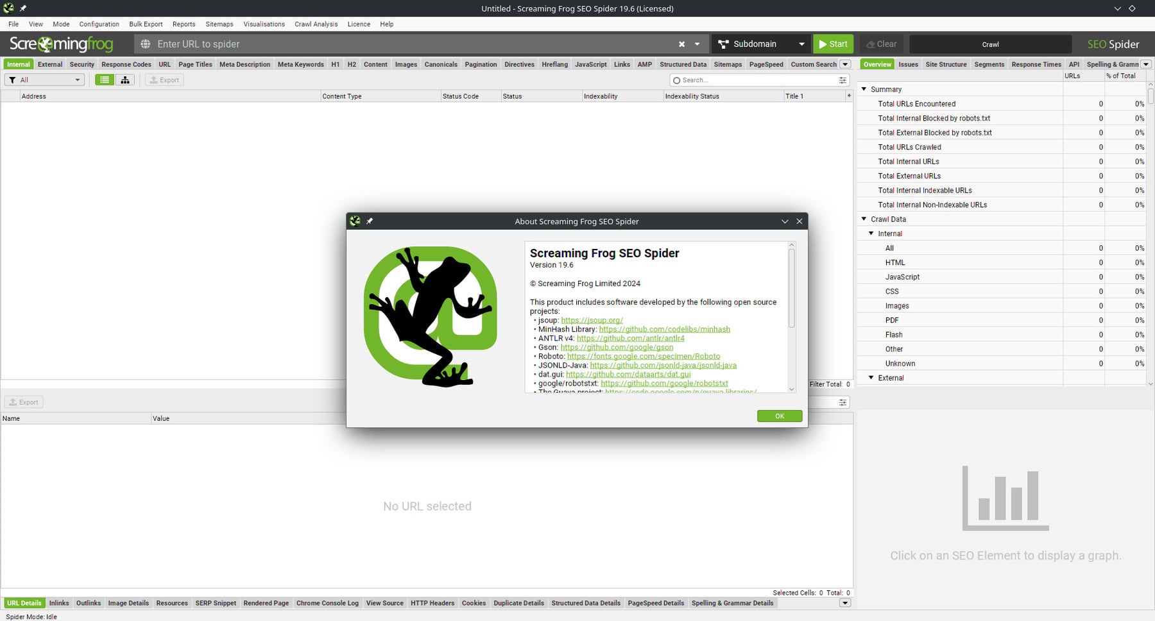Image resolution: width=1155 pixels, height=621 pixels.
Task: Show more overview tabs dropdown arrow
Action: tap(1146, 64)
